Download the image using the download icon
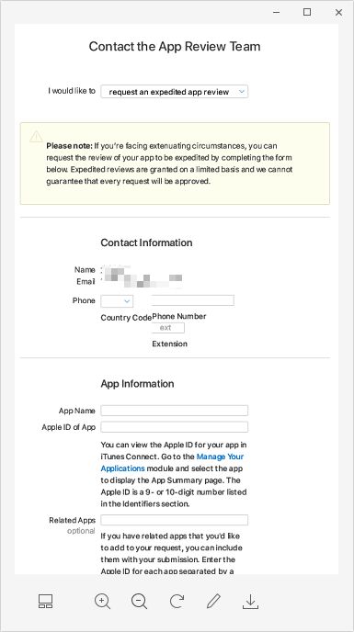This screenshot has width=354, height=632. [250, 602]
